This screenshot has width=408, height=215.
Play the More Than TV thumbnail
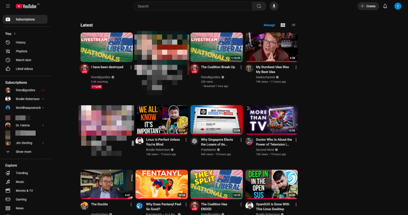point(271,119)
